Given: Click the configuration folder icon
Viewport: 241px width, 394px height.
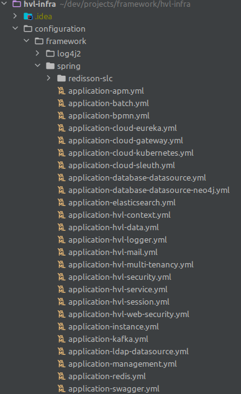Looking at the screenshot, I should click(x=28, y=29).
